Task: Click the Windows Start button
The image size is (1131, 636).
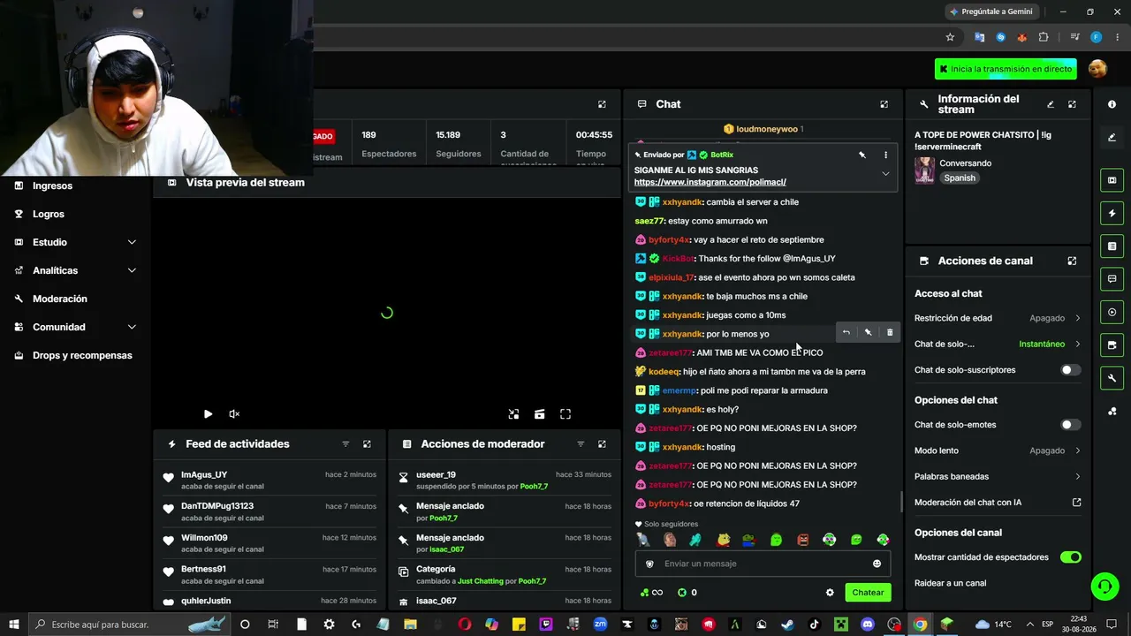Action: click(15, 625)
